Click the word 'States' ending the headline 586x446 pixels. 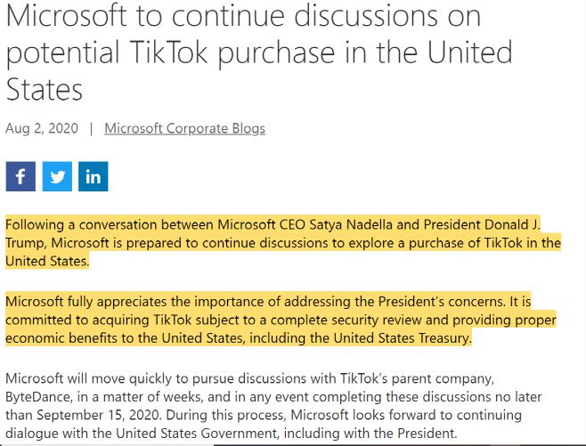pos(45,89)
